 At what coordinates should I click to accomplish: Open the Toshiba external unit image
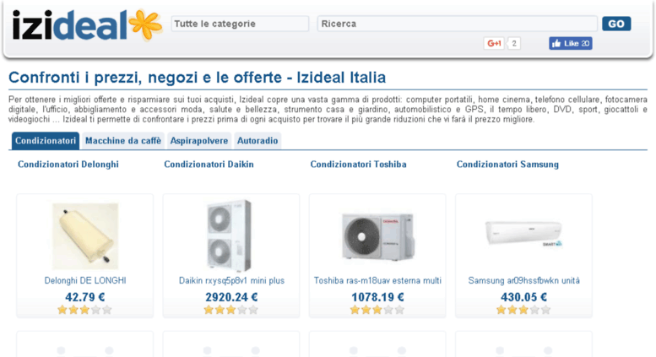click(377, 236)
